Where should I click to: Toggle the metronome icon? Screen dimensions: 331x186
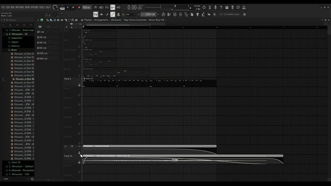point(96,7)
